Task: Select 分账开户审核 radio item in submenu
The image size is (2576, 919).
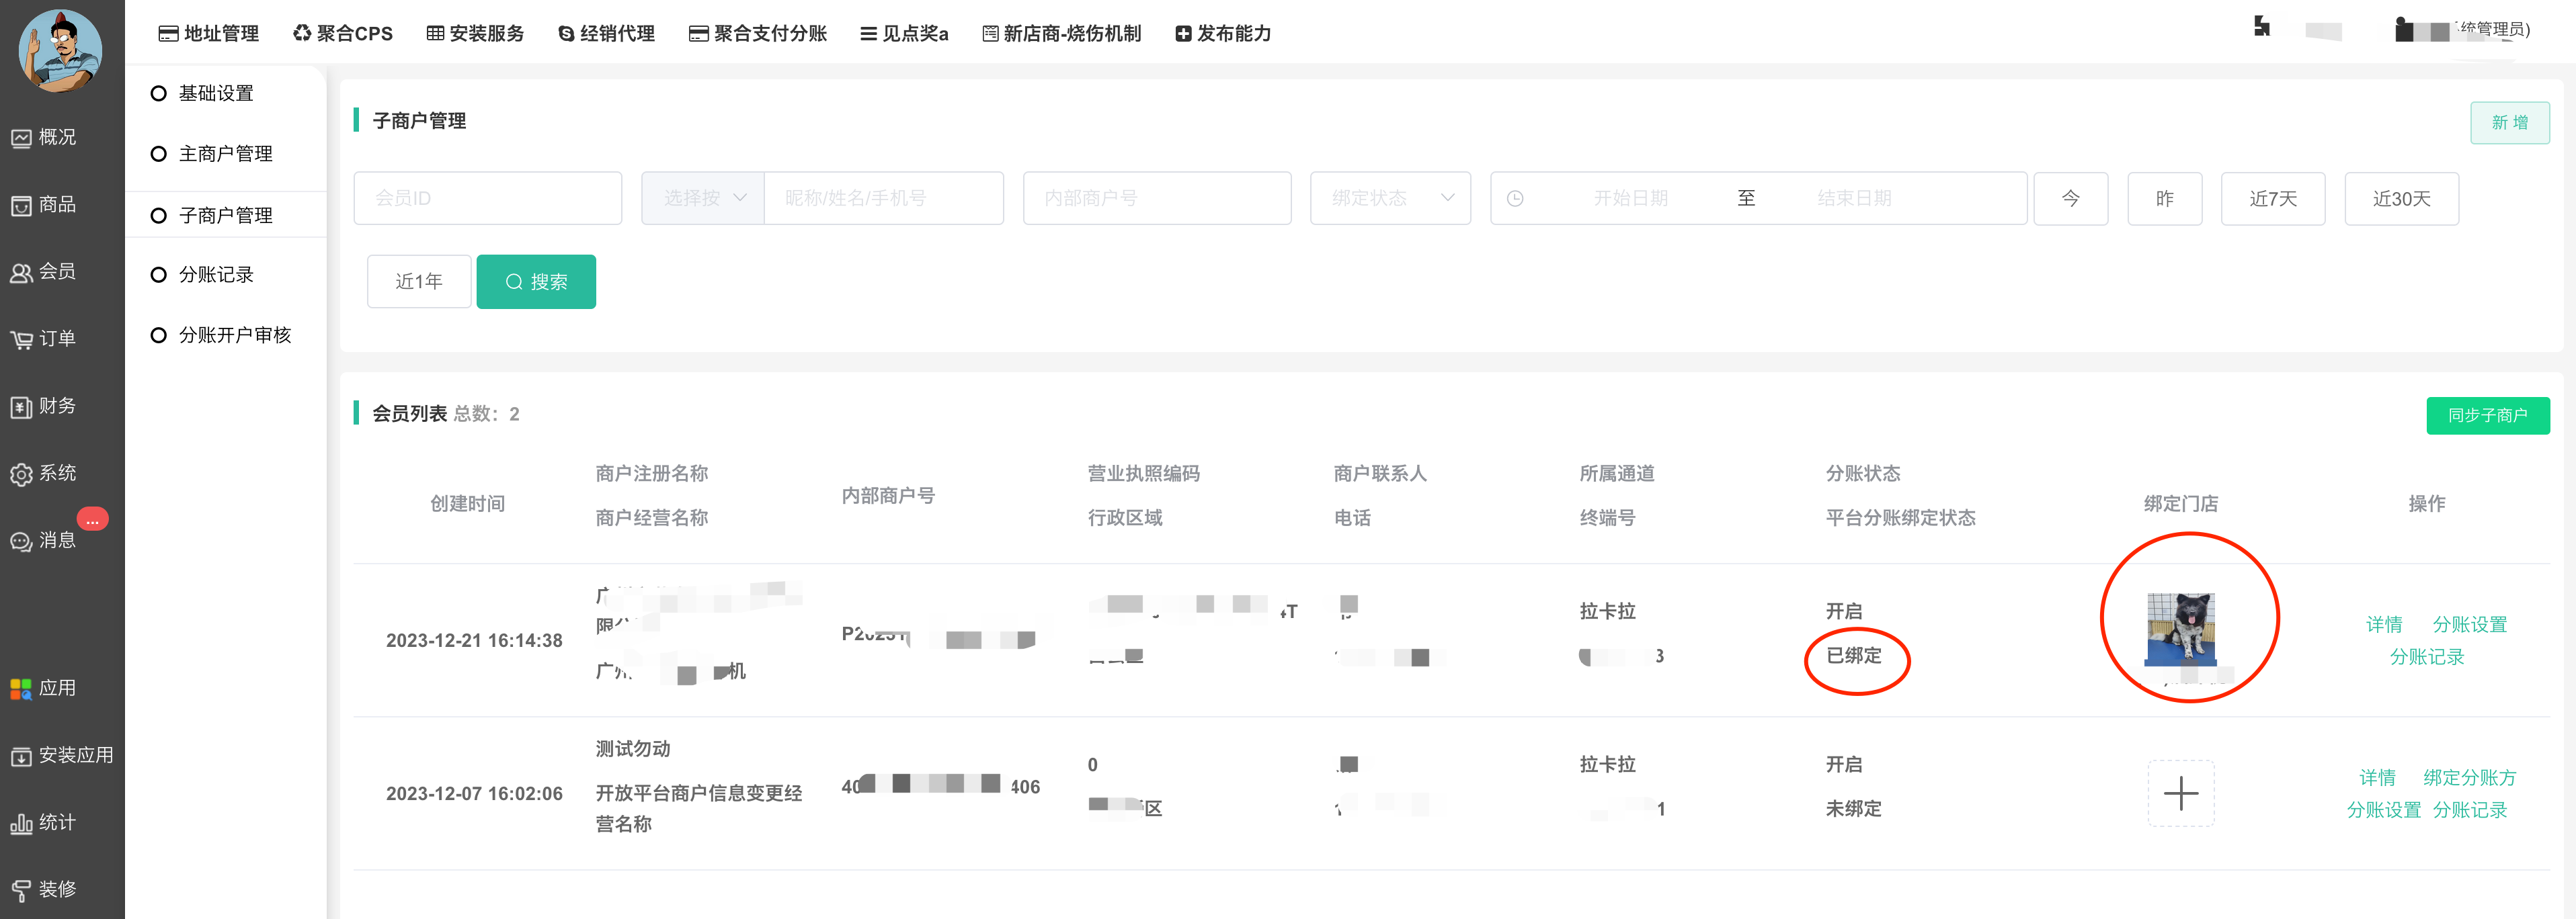Action: (158, 336)
